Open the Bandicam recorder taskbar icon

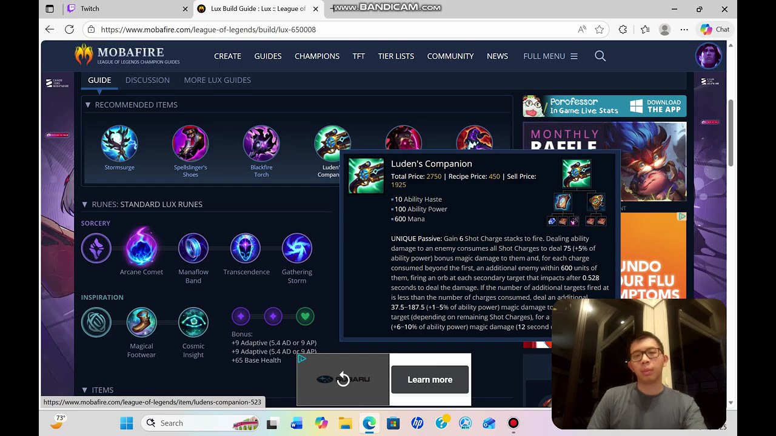[513, 423]
